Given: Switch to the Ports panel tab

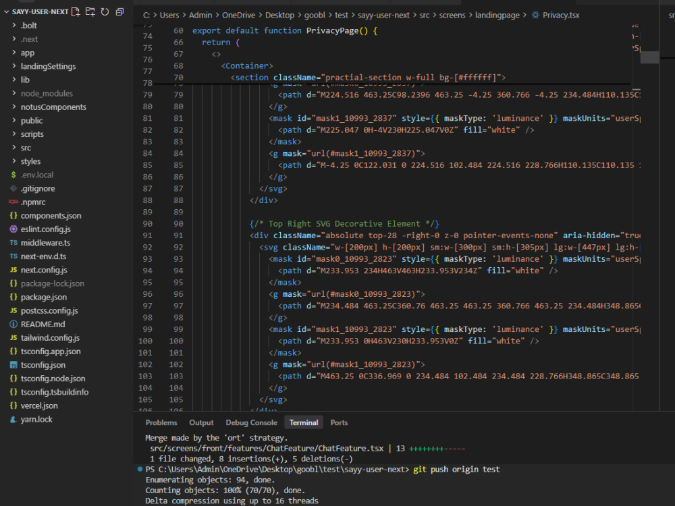Looking at the screenshot, I should pyautogui.click(x=339, y=422).
